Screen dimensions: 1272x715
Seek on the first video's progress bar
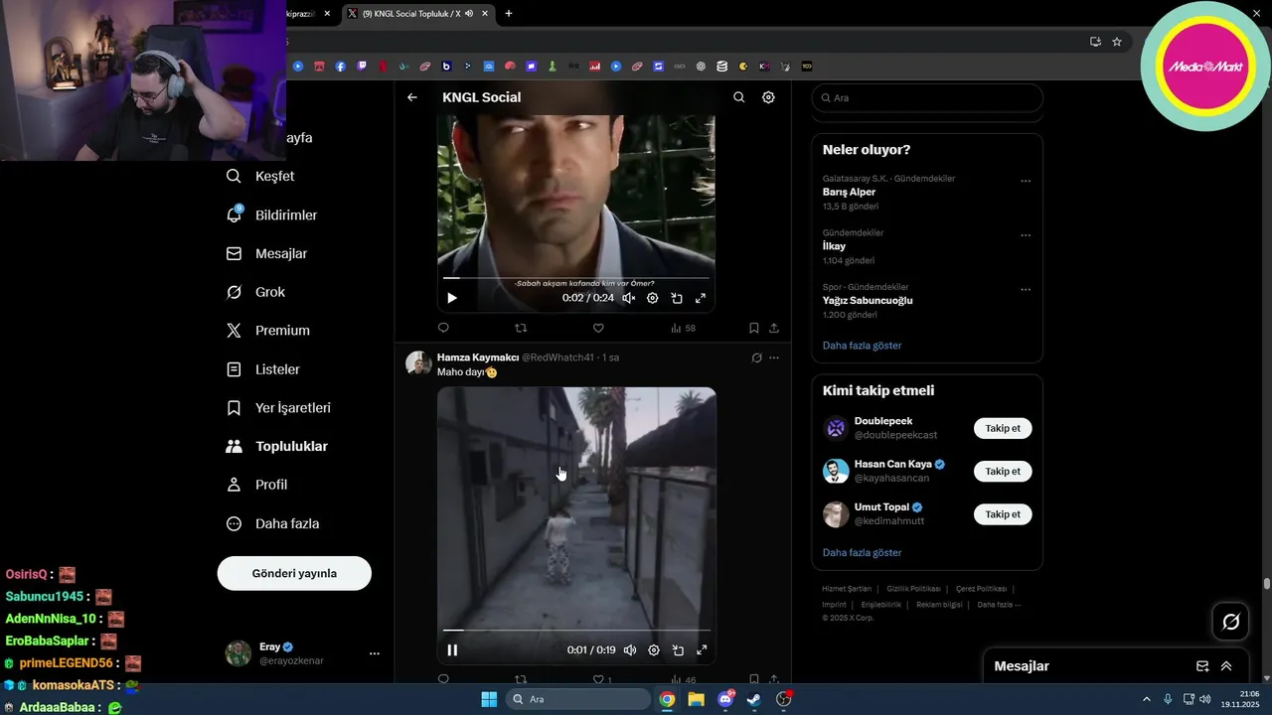(x=576, y=278)
